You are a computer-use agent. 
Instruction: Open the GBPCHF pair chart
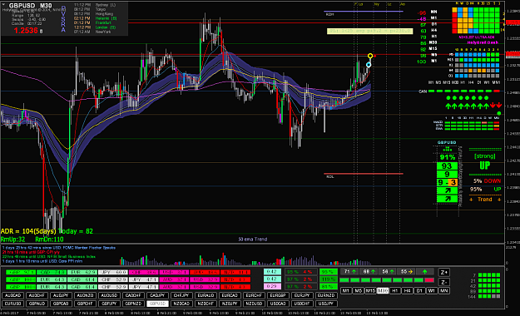tap(85, 304)
